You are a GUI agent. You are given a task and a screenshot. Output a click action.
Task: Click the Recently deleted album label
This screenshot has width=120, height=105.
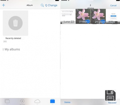click(13, 38)
